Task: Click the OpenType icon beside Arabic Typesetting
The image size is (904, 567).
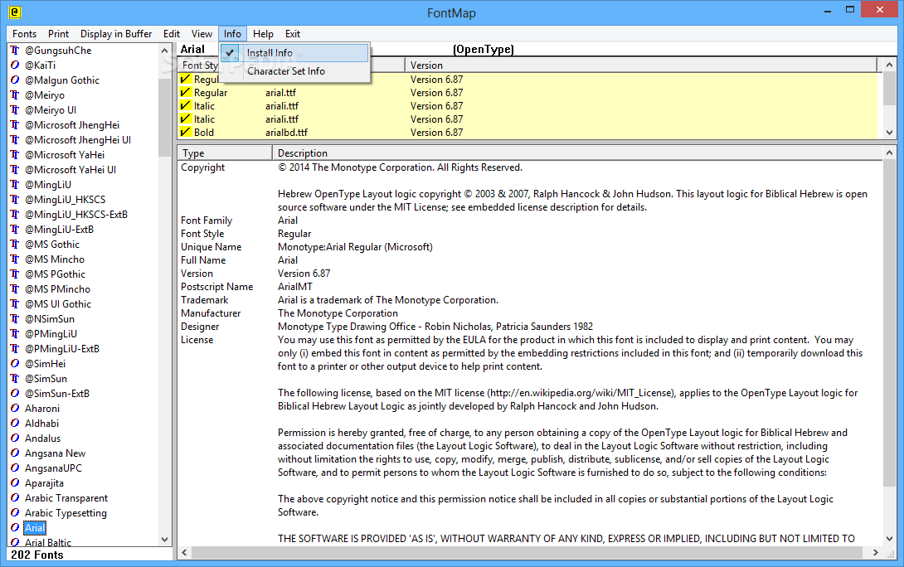Action: tap(15, 513)
